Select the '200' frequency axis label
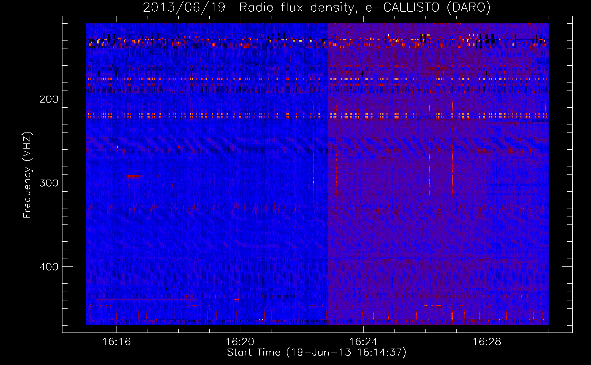This screenshot has height=365, width=591. [x=49, y=99]
